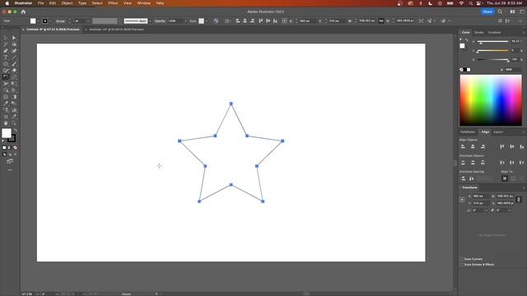This screenshot has width=527, height=296.
Task: Enable Scale Corners checkbox
Action: click(461, 259)
